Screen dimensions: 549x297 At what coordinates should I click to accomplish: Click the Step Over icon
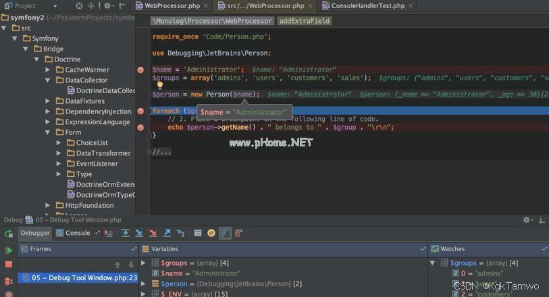coord(126,234)
